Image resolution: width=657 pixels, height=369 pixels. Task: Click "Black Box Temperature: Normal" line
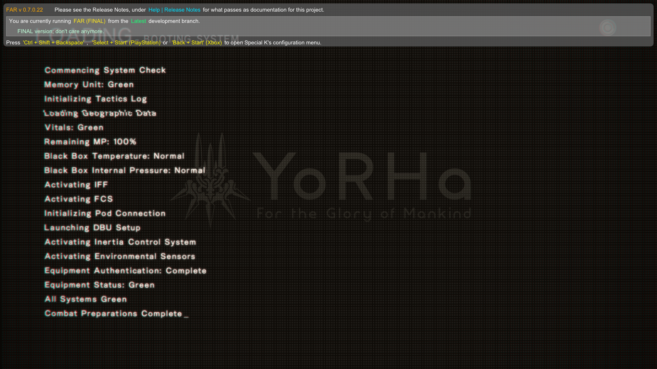click(x=114, y=156)
